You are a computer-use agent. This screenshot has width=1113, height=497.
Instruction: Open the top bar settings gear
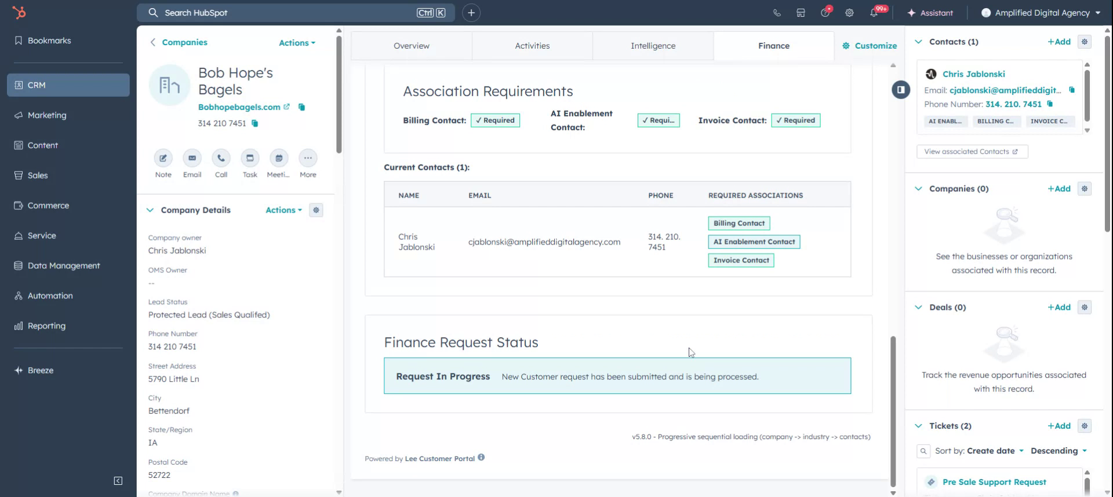849,13
